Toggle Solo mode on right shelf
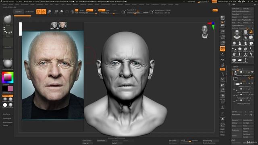 click(x=223, y=119)
